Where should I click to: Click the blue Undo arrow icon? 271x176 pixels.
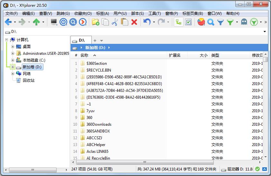pos(147,22)
